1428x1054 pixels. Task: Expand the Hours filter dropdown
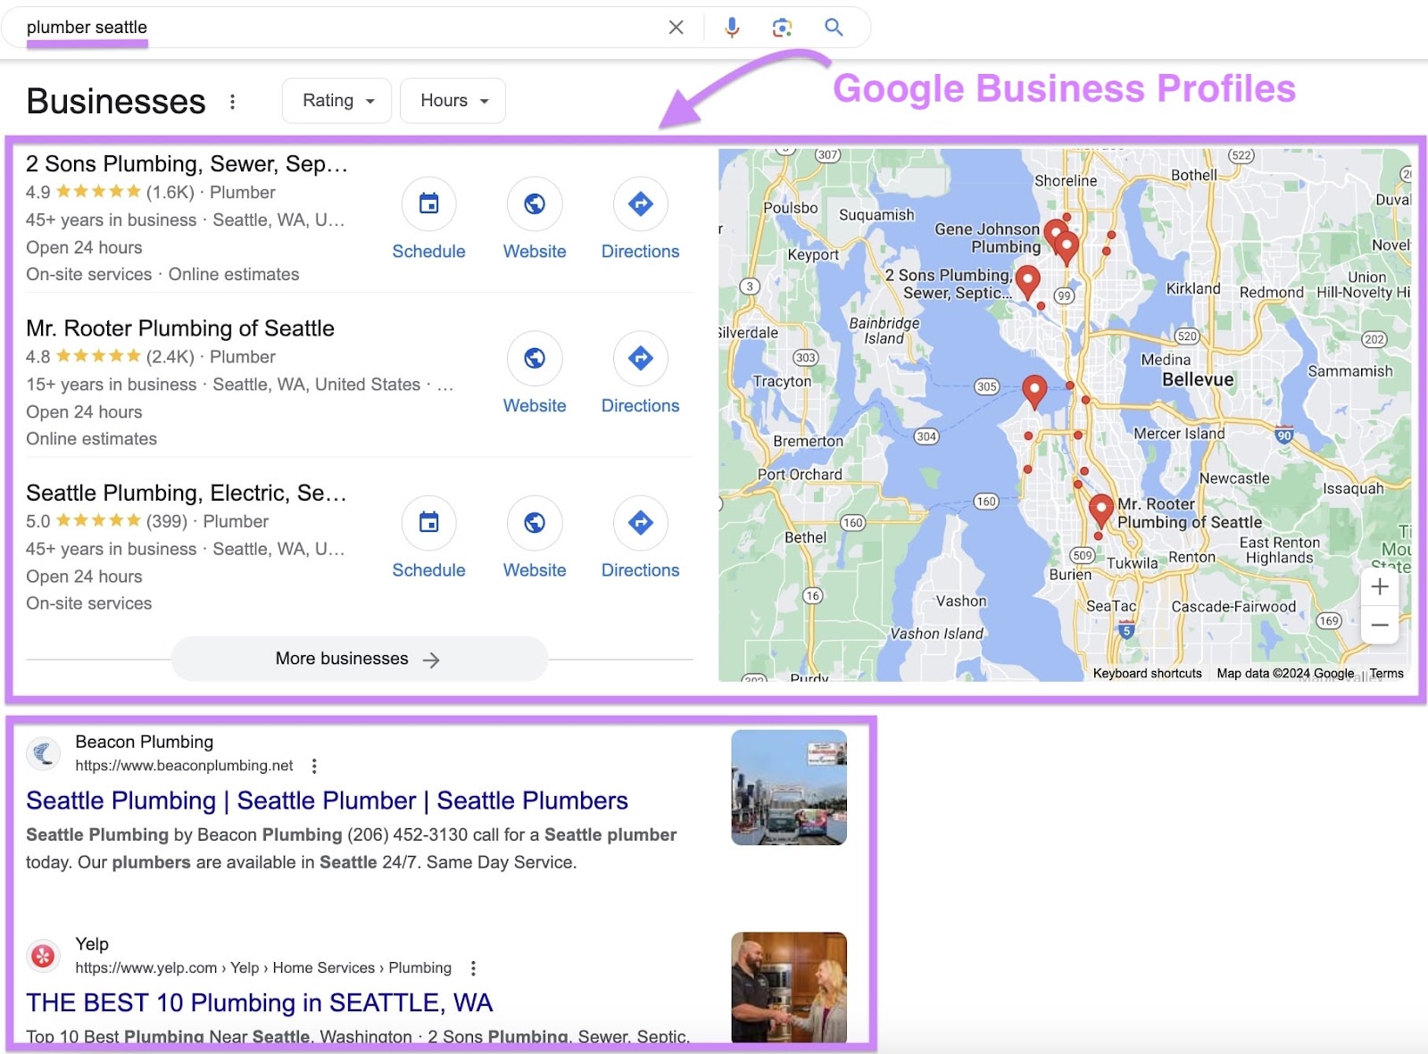(452, 100)
